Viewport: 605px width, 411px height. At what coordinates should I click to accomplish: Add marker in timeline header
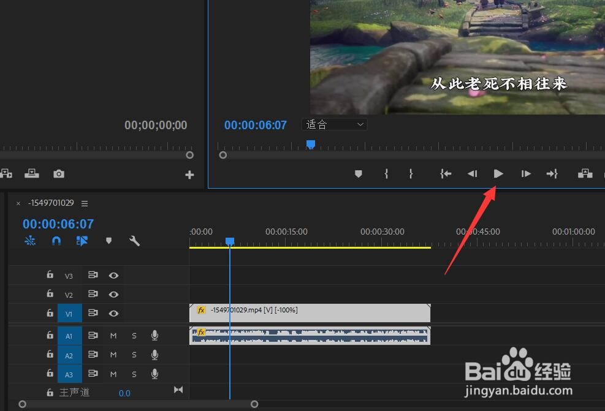(x=109, y=241)
